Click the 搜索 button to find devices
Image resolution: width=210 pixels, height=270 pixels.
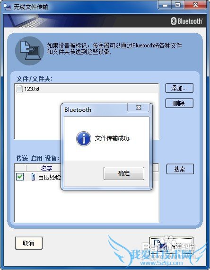180,169
